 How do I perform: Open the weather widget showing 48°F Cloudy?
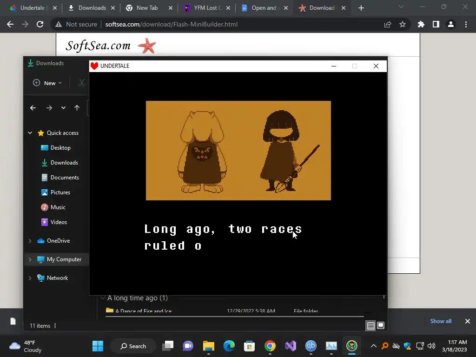pyautogui.click(x=26, y=346)
